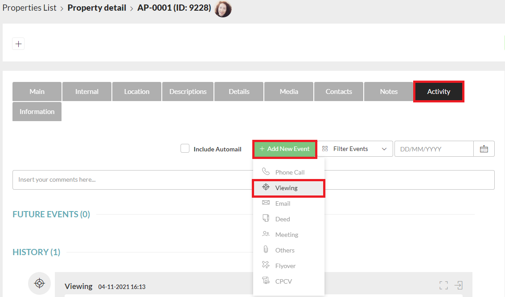Click the user avatar photo
The image size is (505, 297).
[x=223, y=8]
